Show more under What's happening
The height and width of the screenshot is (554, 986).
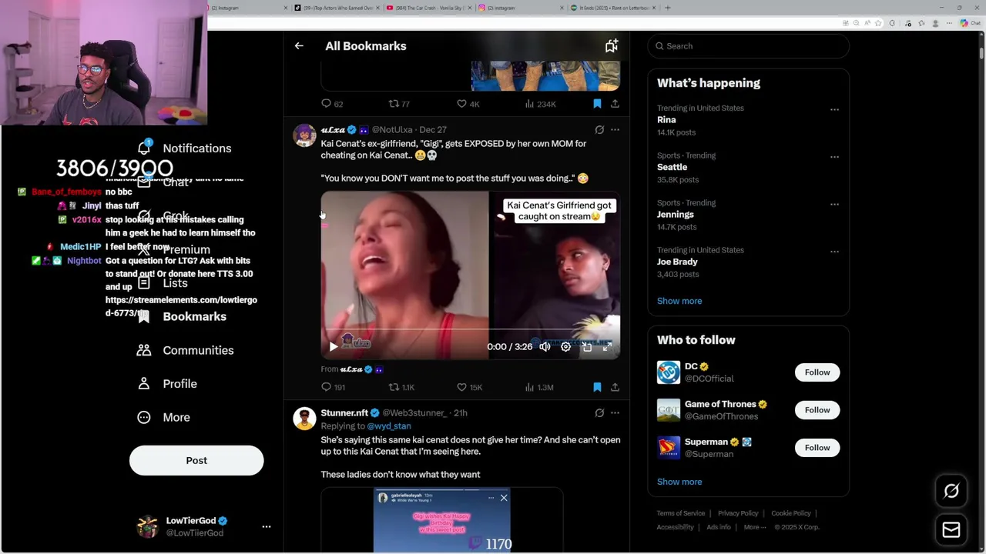679,301
